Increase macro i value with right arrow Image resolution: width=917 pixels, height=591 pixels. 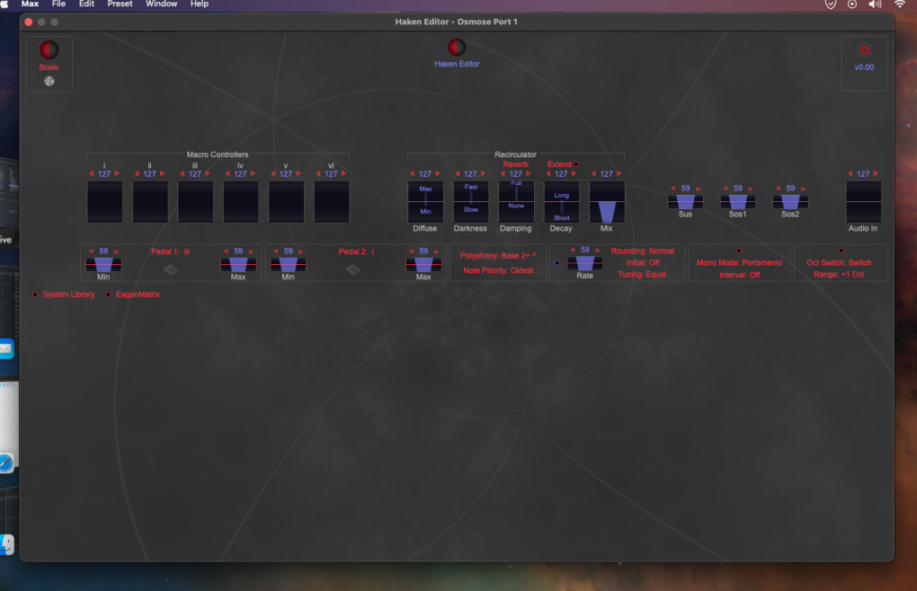117,173
